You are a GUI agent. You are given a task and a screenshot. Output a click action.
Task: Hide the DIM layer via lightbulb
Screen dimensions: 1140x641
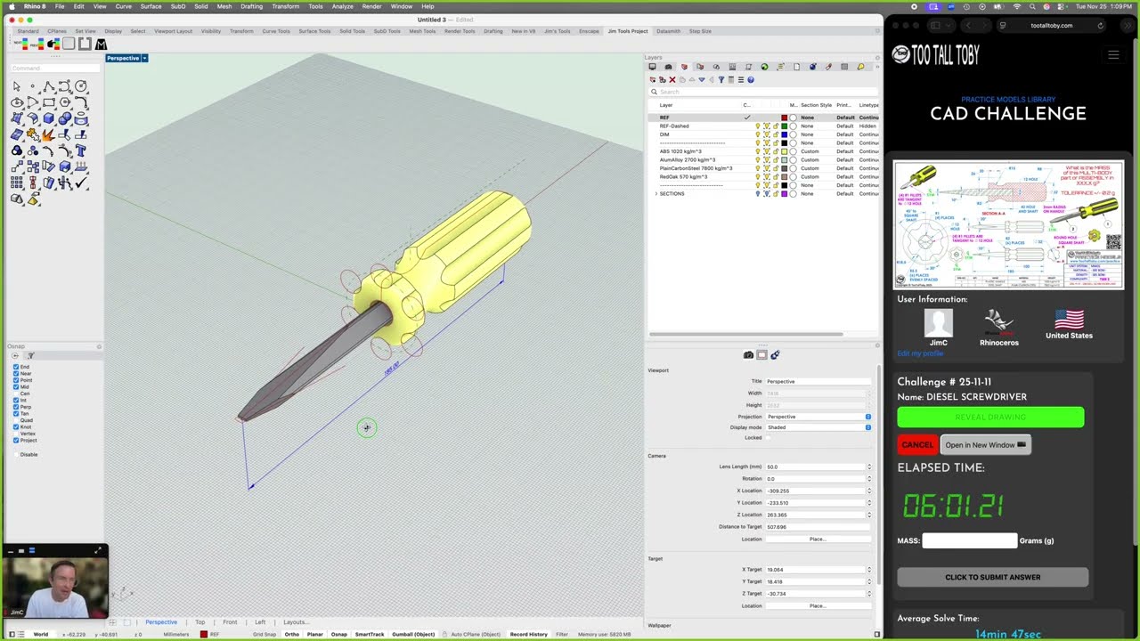pyautogui.click(x=758, y=134)
